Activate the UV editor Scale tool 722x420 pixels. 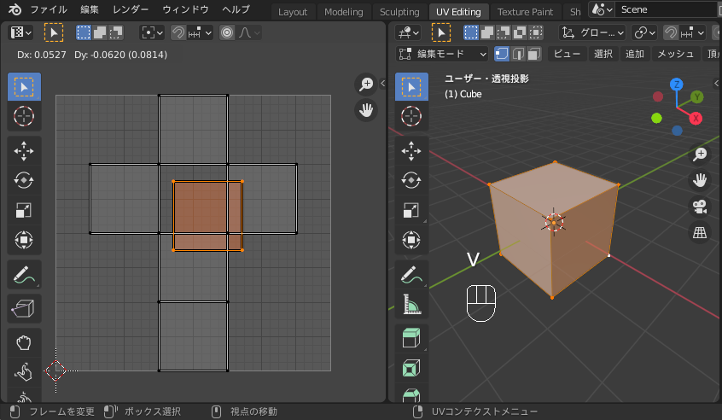click(24, 211)
